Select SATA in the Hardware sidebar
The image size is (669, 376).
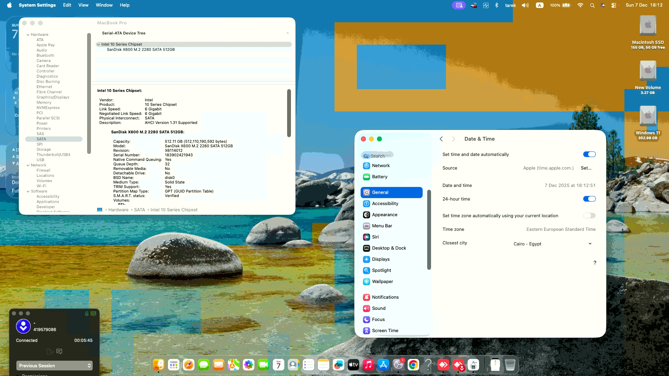pyautogui.click(x=41, y=139)
